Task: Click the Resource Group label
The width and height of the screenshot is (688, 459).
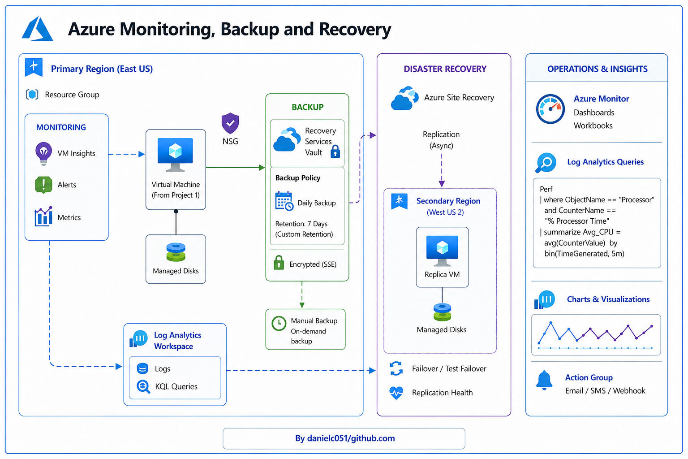Action: tap(72, 95)
